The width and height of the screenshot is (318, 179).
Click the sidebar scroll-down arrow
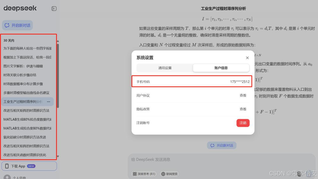point(58,156)
